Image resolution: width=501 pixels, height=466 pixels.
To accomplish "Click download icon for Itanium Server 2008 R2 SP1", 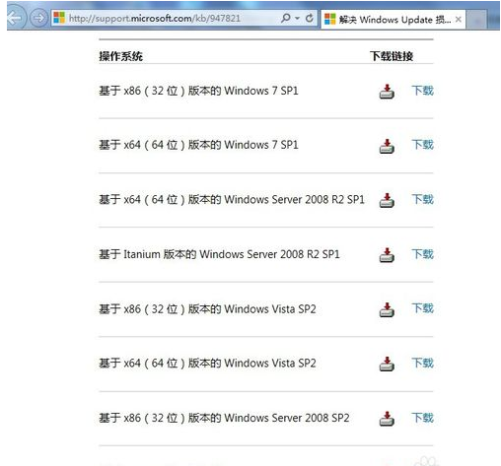I will point(387,255).
